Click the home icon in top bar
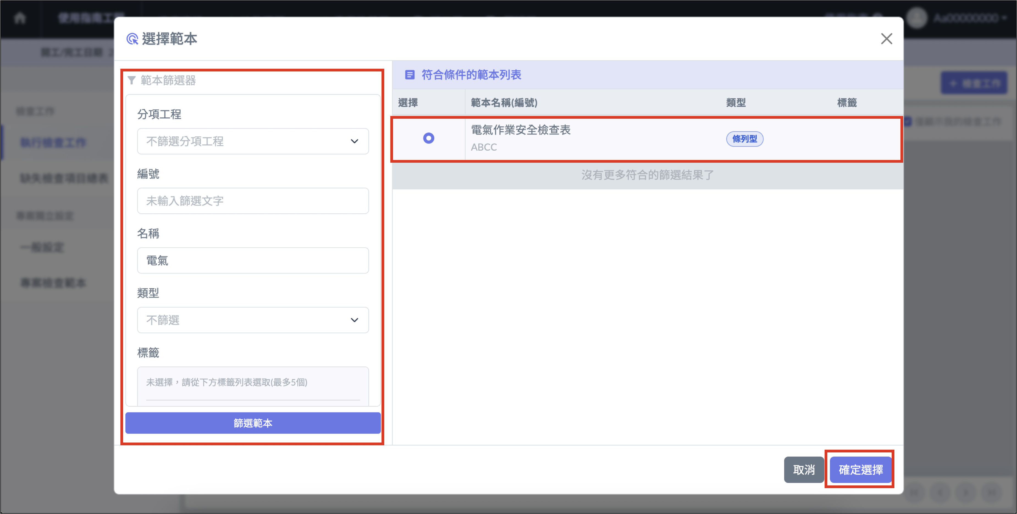This screenshot has height=514, width=1017. coord(20,18)
